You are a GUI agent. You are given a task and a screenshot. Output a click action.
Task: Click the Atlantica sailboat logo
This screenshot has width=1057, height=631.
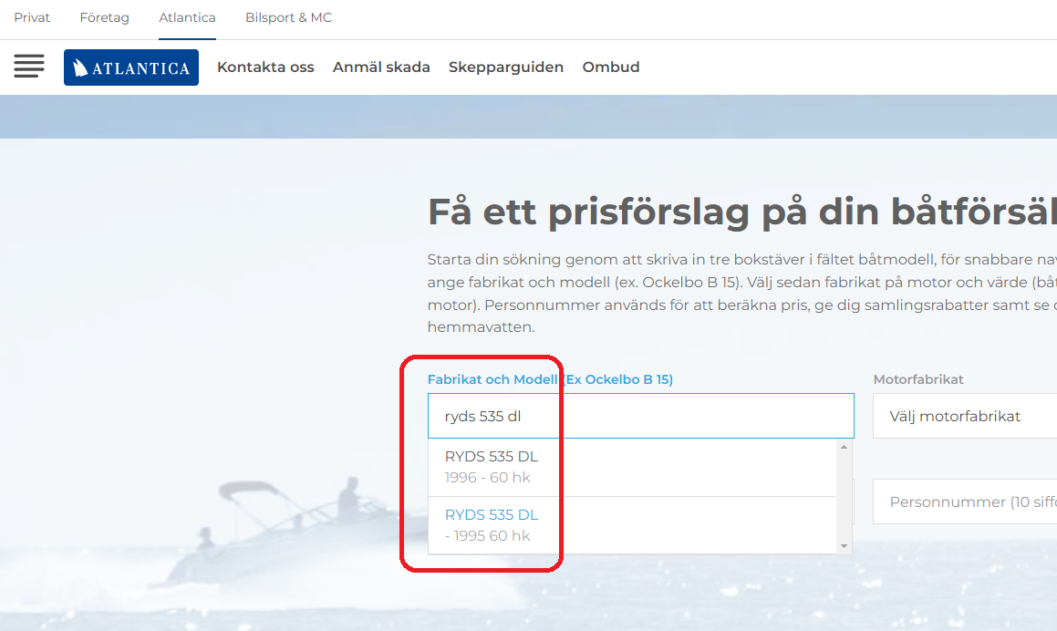(131, 67)
